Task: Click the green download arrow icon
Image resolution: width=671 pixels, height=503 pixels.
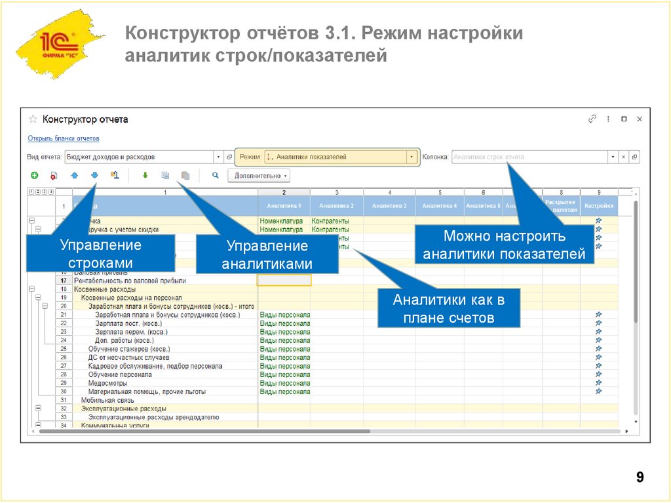Action: coord(144,175)
